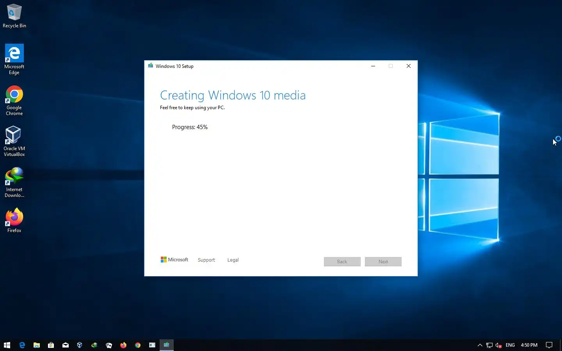Viewport: 562px width, 351px height.
Task: Select the Microsoft Edge desktop shortcut
Action: [14, 59]
